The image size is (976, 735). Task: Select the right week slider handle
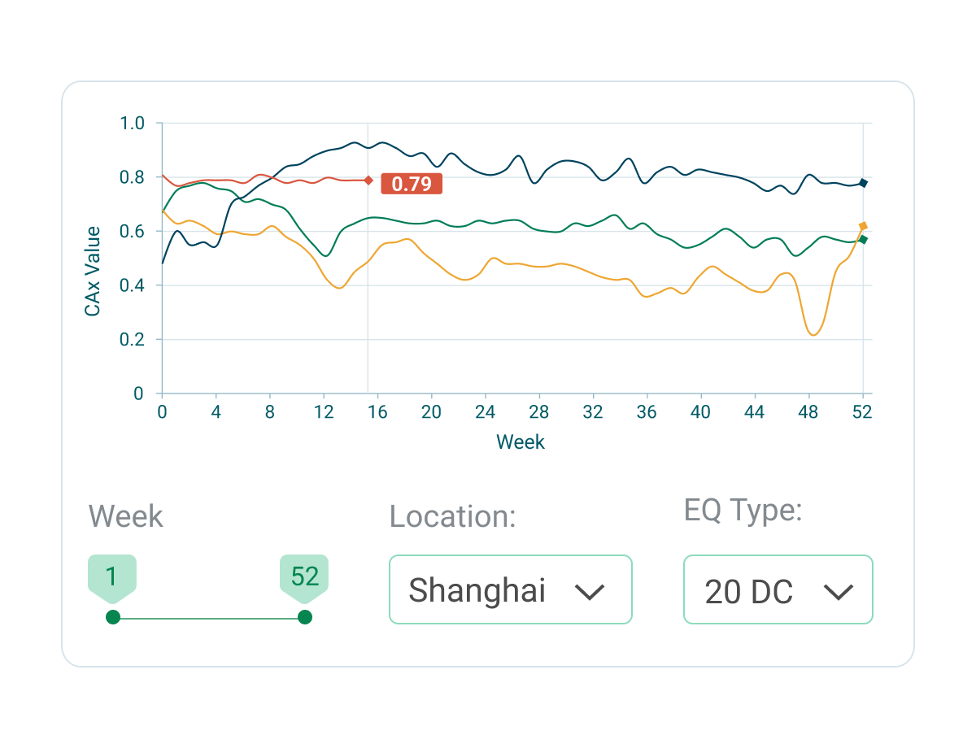[x=305, y=618]
